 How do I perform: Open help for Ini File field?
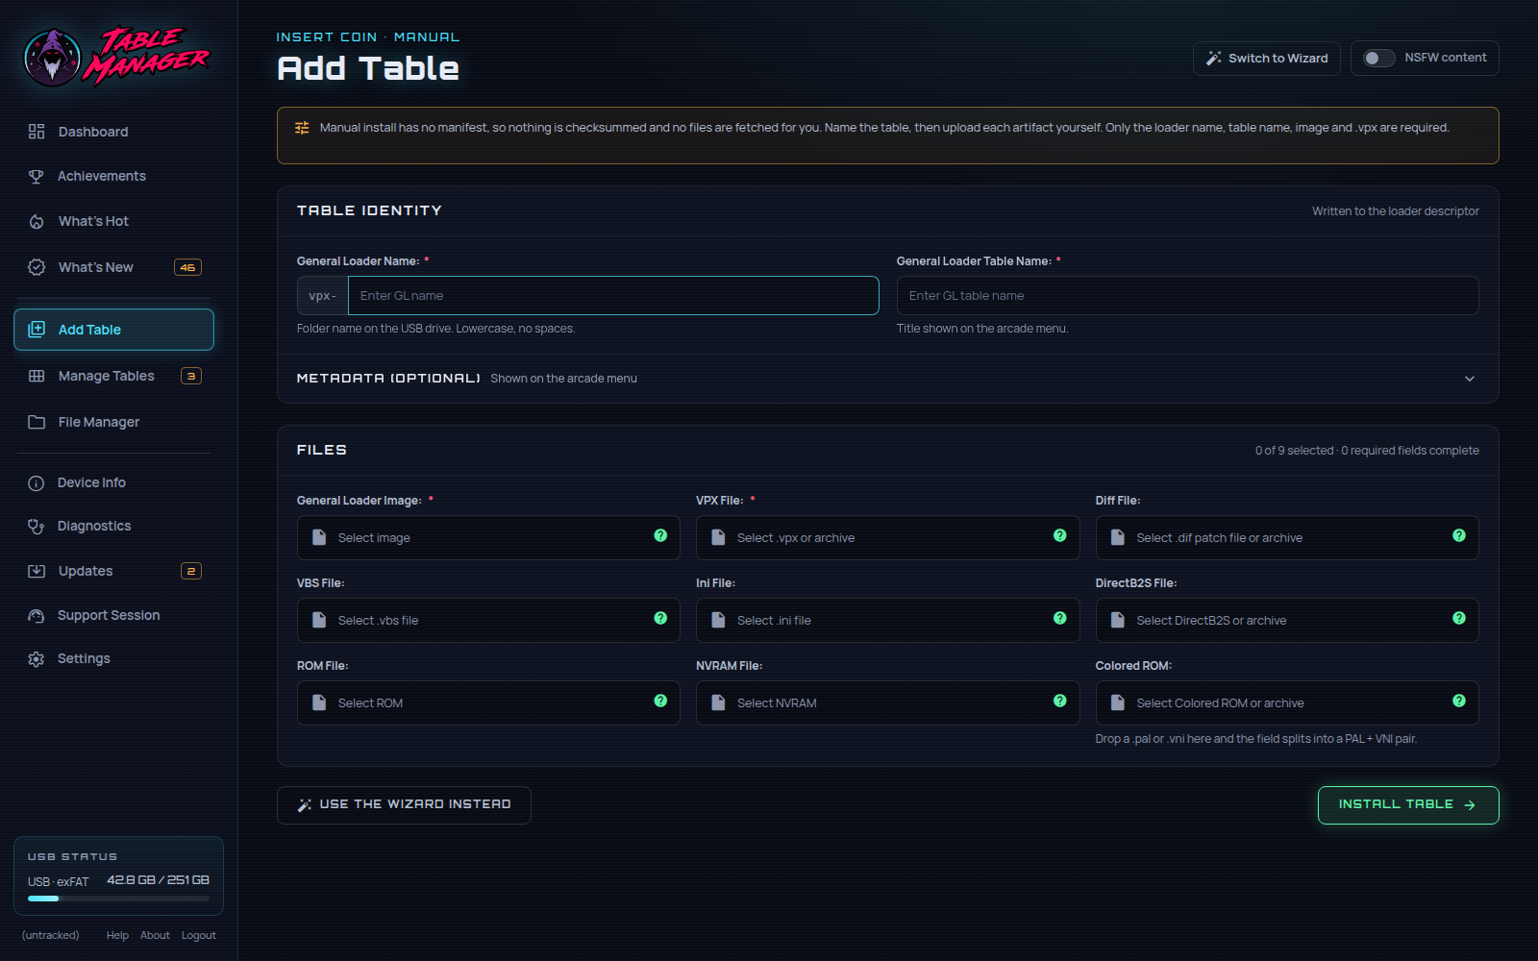point(1059,618)
